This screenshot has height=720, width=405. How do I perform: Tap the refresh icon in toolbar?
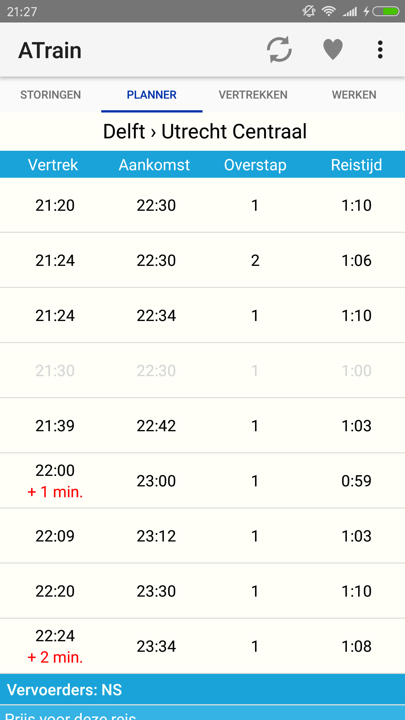(279, 49)
